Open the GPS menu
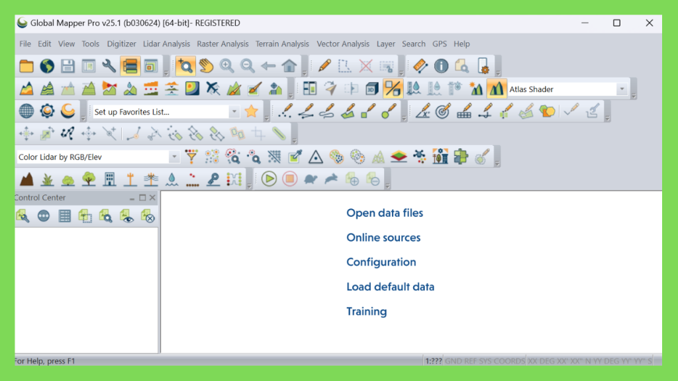The width and height of the screenshot is (678, 381). (x=440, y=44)
